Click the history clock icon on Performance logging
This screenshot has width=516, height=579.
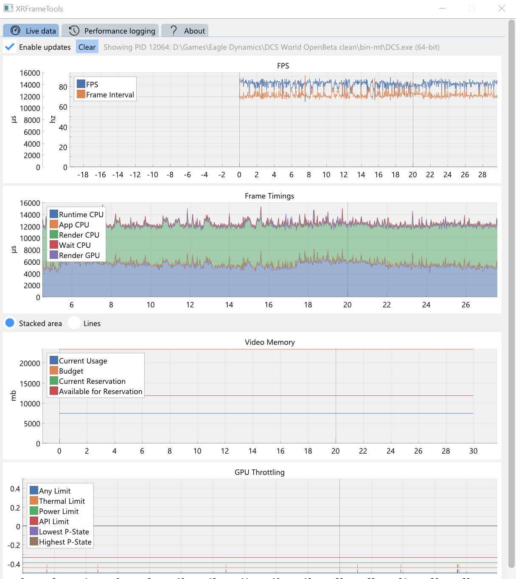[x=74, y=31]
